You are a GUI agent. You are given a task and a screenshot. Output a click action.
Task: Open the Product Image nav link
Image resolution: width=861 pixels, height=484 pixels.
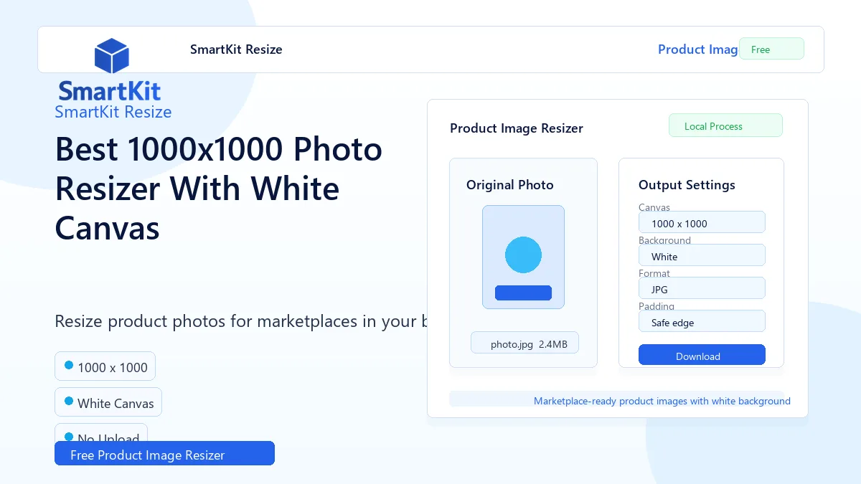697,49
